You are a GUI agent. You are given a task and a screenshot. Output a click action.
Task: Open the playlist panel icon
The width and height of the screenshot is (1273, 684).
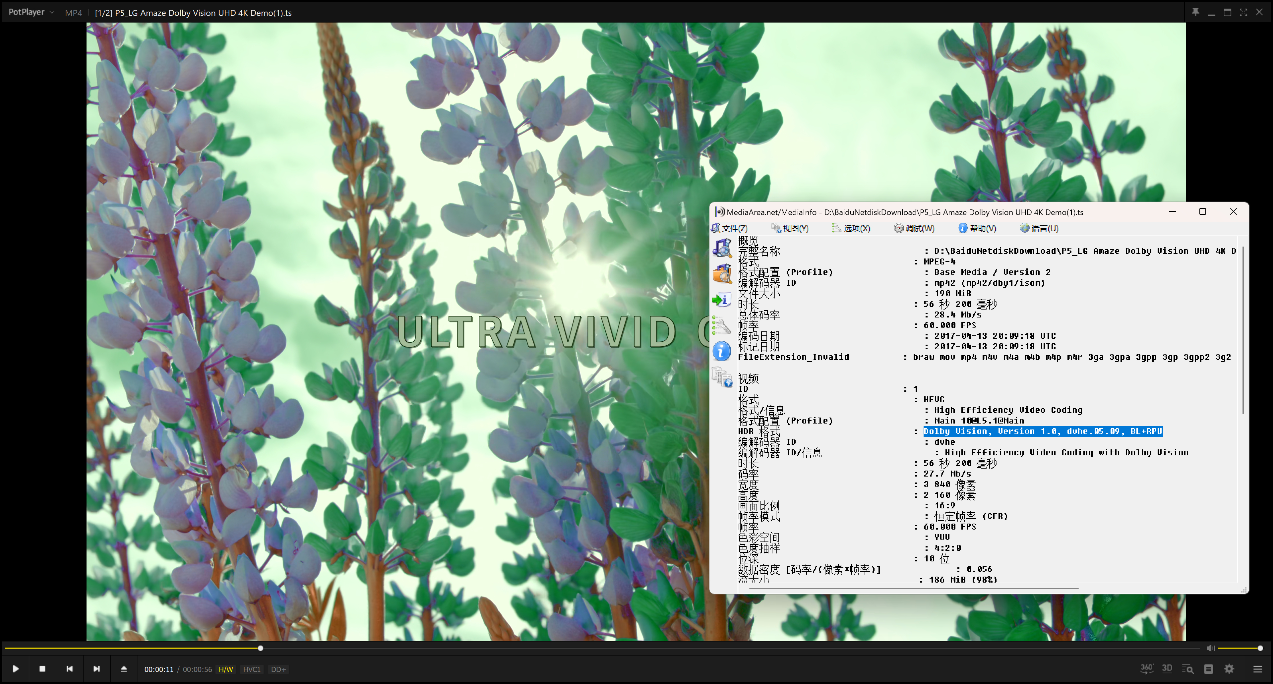coord(1209,669)
